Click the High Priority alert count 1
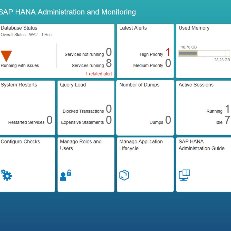The height and width of the screenshot is (231, 231). click(168, 52)
